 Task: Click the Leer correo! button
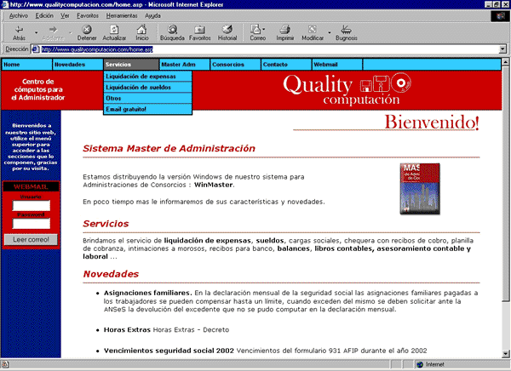[31, 240]
